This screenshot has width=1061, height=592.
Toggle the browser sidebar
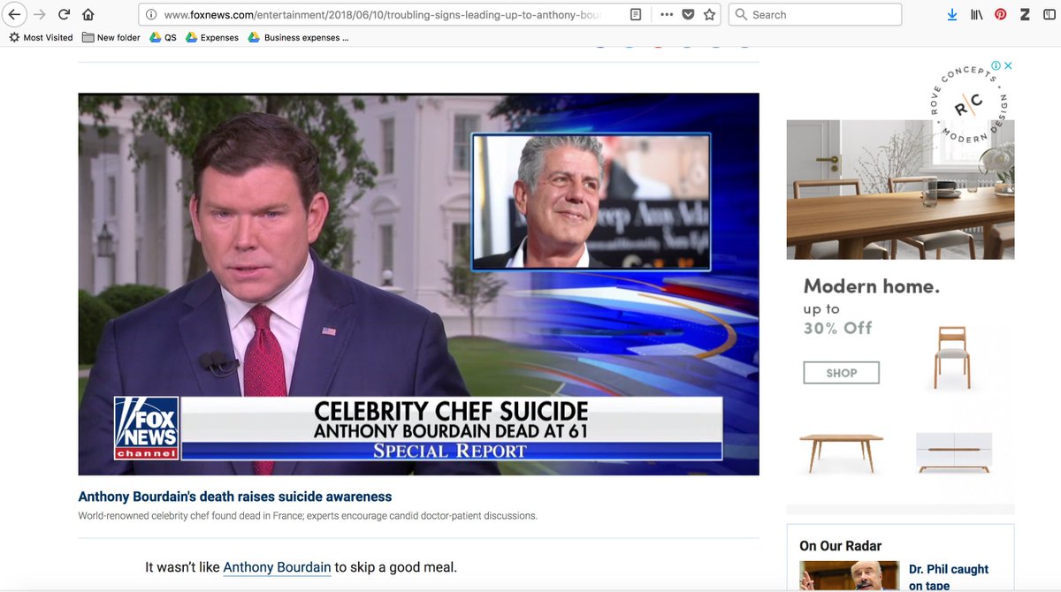(x=1049, y=15)
